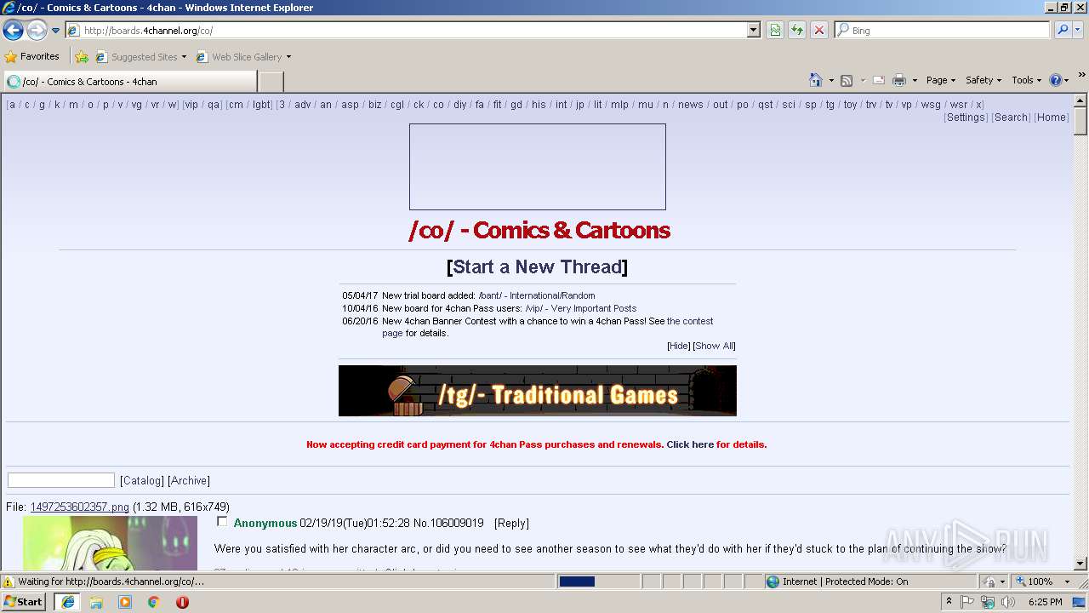1089x613 pixels.
Task: Click the blue Help question mark icon
Action: point(1056,80)
